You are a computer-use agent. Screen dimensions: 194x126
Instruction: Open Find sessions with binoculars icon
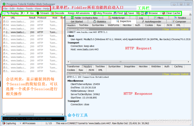(x=118, y=13)
